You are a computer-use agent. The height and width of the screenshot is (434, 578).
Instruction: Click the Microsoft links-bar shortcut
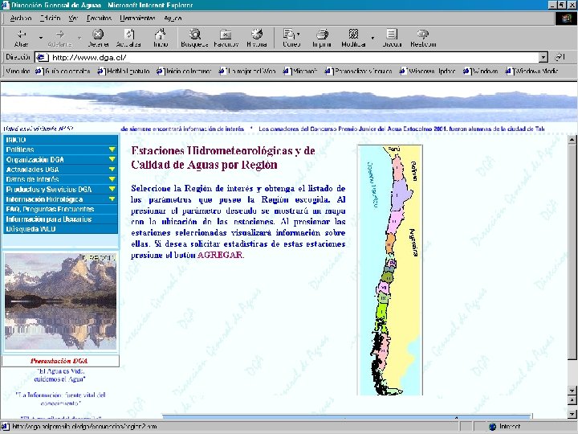300,71
